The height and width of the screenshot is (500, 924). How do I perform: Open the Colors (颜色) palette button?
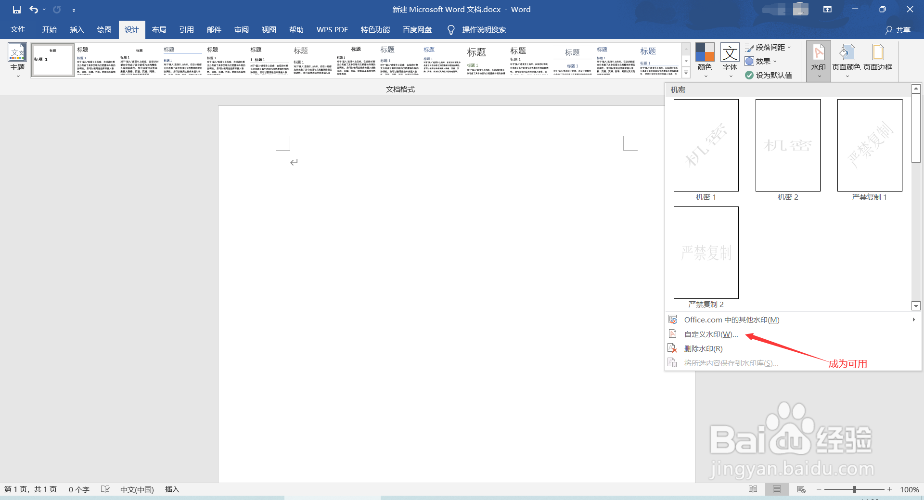click(x=705, y=61)
